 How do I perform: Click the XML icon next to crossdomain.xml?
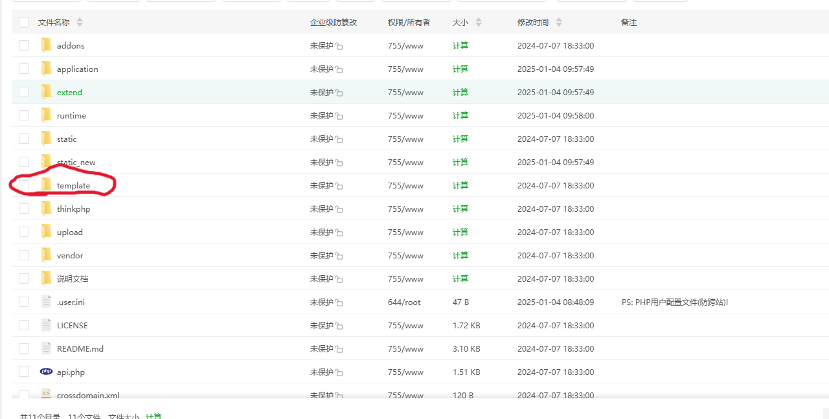pyautogui.click(x=46, y=394)
